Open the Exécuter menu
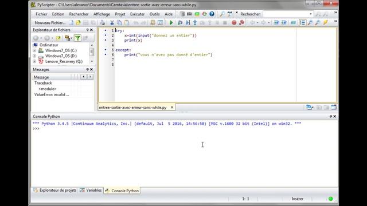 pyautogui.click(x=137, y=14)
